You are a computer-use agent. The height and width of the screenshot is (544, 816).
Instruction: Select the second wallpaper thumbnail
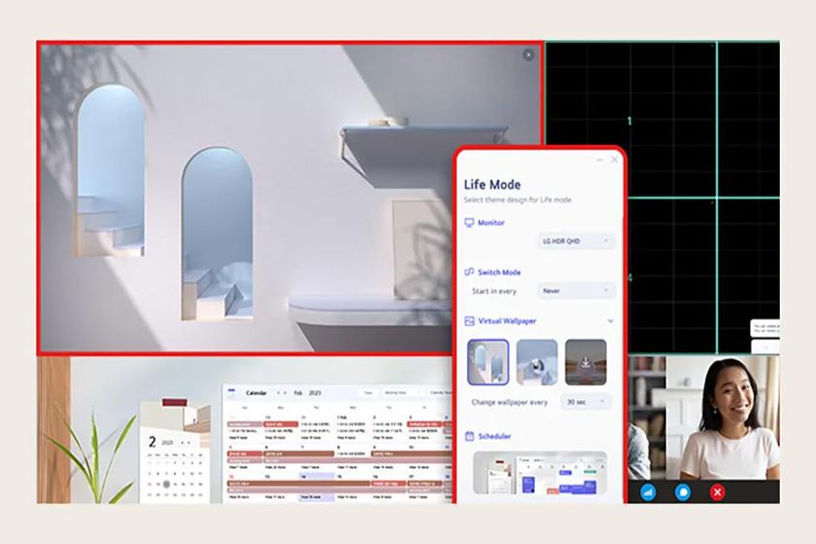(x=537, y=362)
